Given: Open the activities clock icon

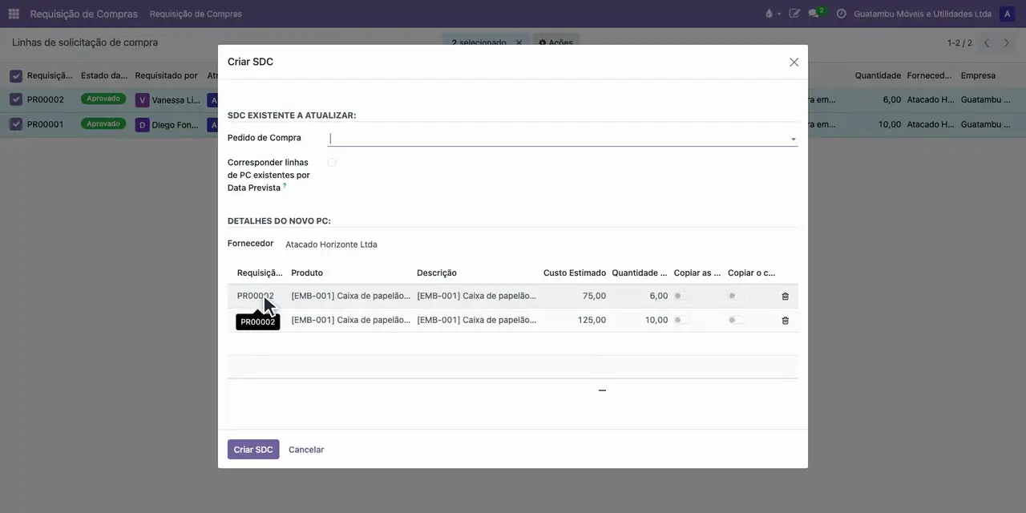Looking at the screenshot, I should (x=841, y=14).
